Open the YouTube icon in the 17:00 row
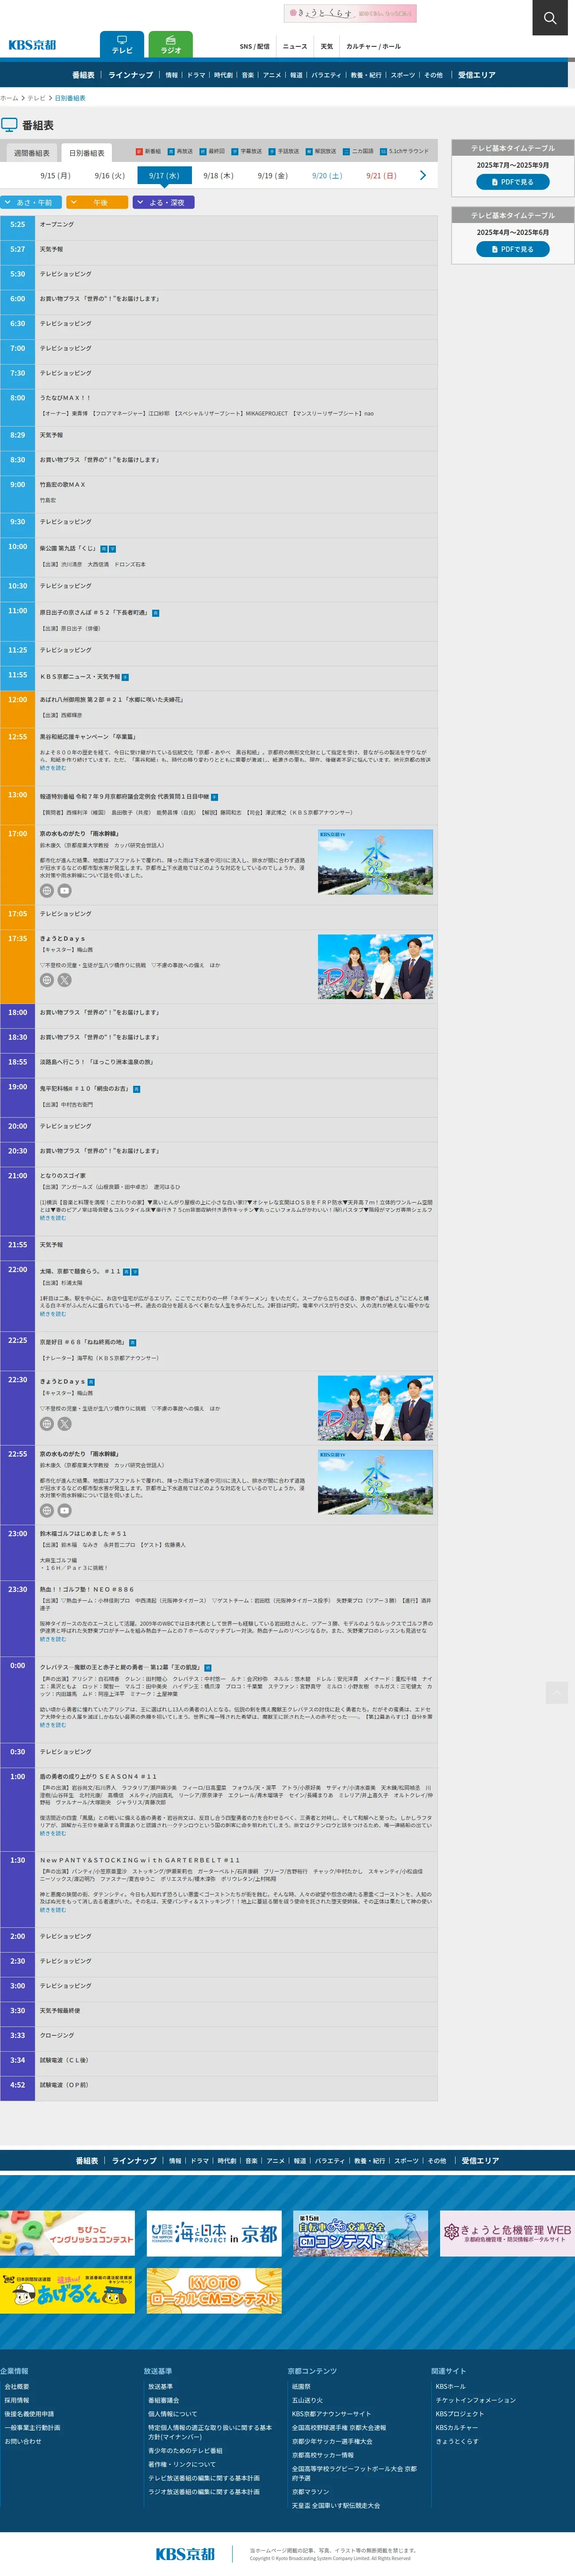 tap(65, 890)
